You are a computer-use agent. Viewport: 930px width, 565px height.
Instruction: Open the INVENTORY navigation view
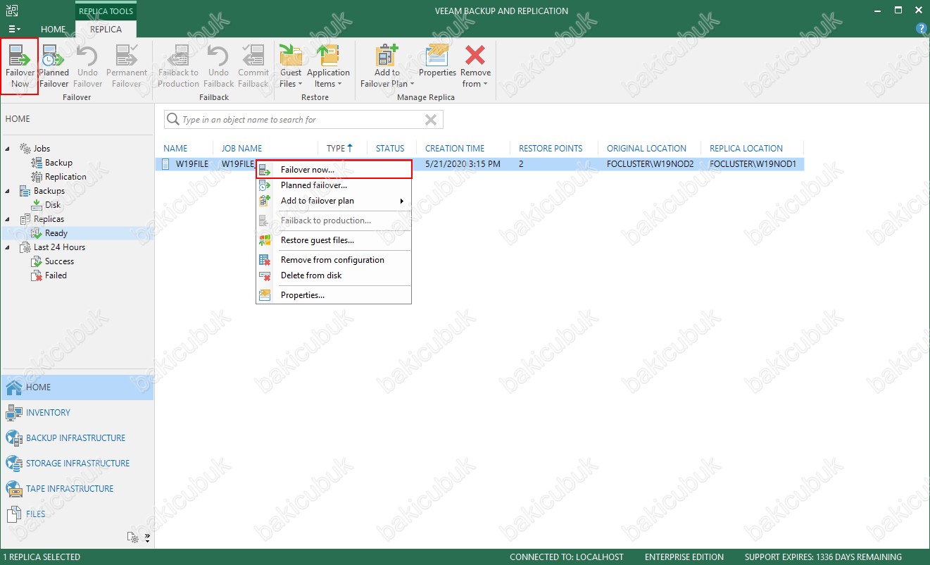coord(77,413)
